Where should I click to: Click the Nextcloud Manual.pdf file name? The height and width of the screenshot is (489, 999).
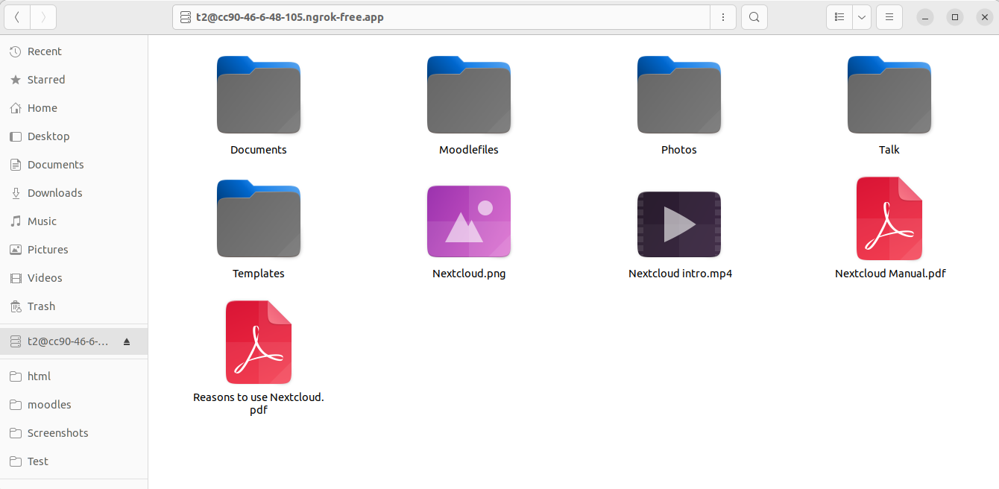click(890, 274)
